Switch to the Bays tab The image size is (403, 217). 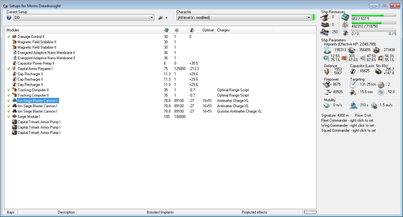point(11,212)
